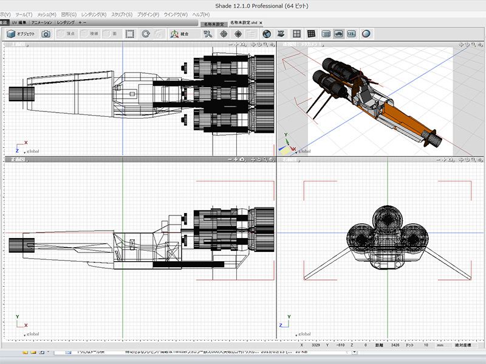Click the pan move icon in the top view header

[253, 44]
